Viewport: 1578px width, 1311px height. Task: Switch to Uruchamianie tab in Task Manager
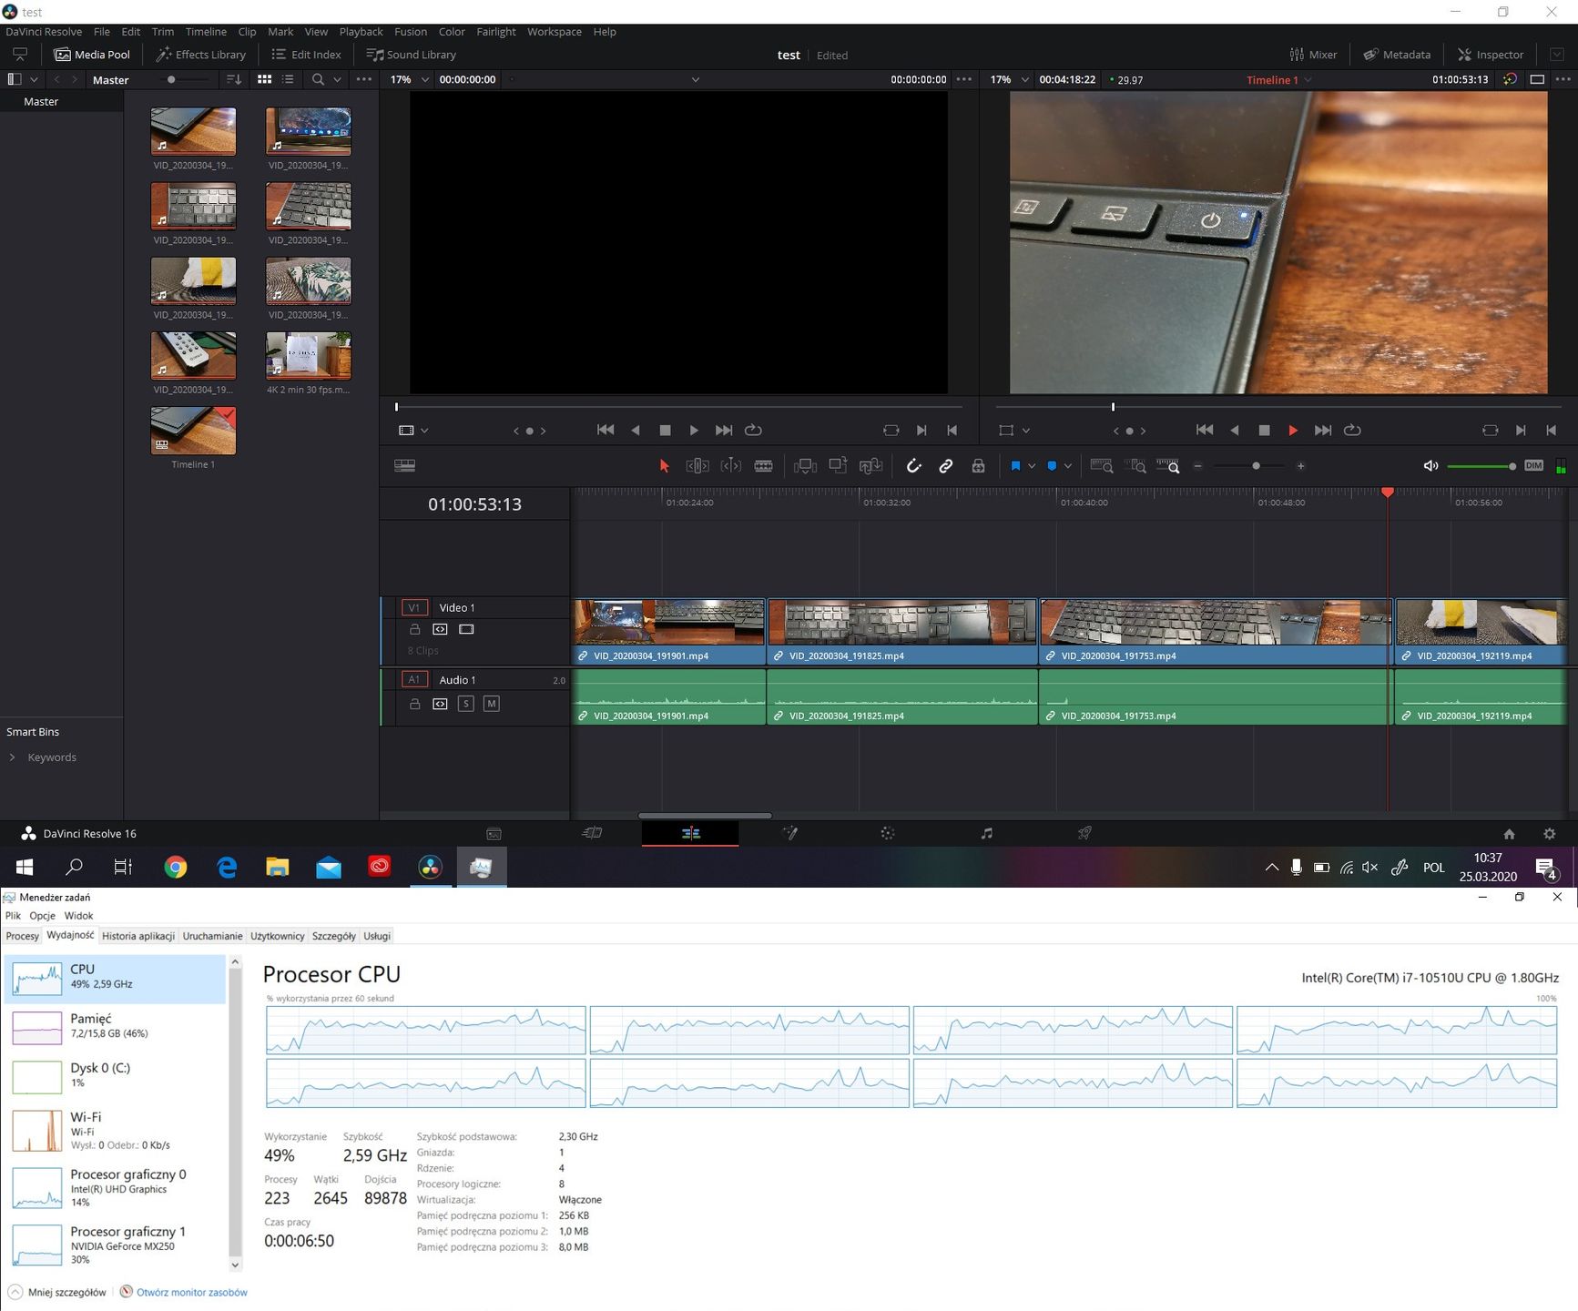pyautogui.click(x=212, y=936)
